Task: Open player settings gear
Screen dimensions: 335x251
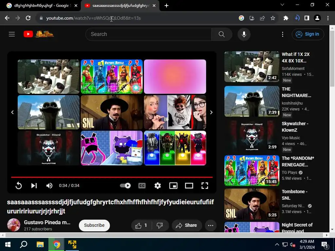Action: [x=158, y=186]
